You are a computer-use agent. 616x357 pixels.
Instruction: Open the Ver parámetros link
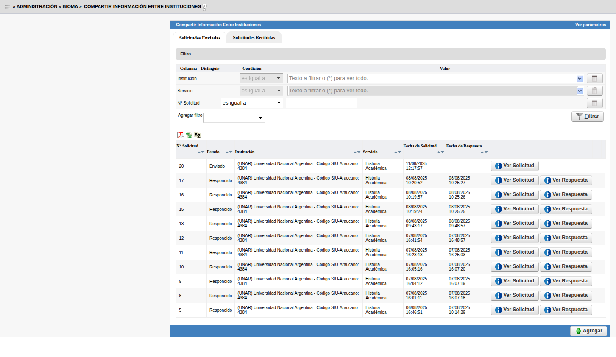[x=590, y=25]
